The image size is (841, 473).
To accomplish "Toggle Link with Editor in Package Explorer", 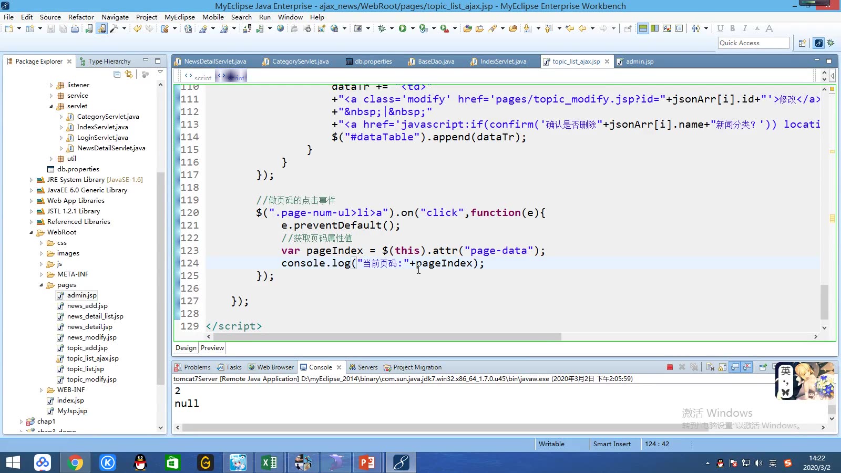I will pos(129,75).
